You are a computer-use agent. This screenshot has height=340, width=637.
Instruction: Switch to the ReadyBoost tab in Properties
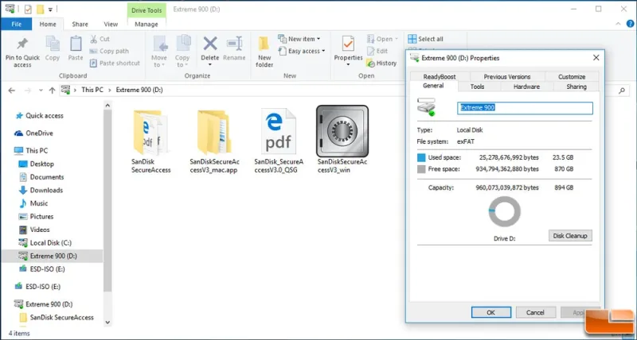click(x=440, y=76)
